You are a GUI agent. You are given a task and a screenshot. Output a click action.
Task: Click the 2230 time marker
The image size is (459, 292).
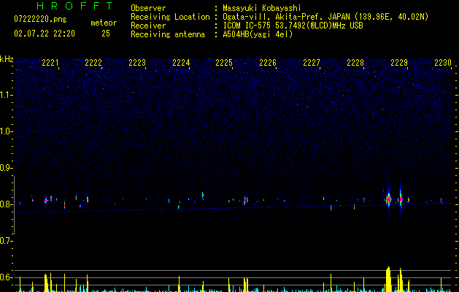[x=443, y=63]
